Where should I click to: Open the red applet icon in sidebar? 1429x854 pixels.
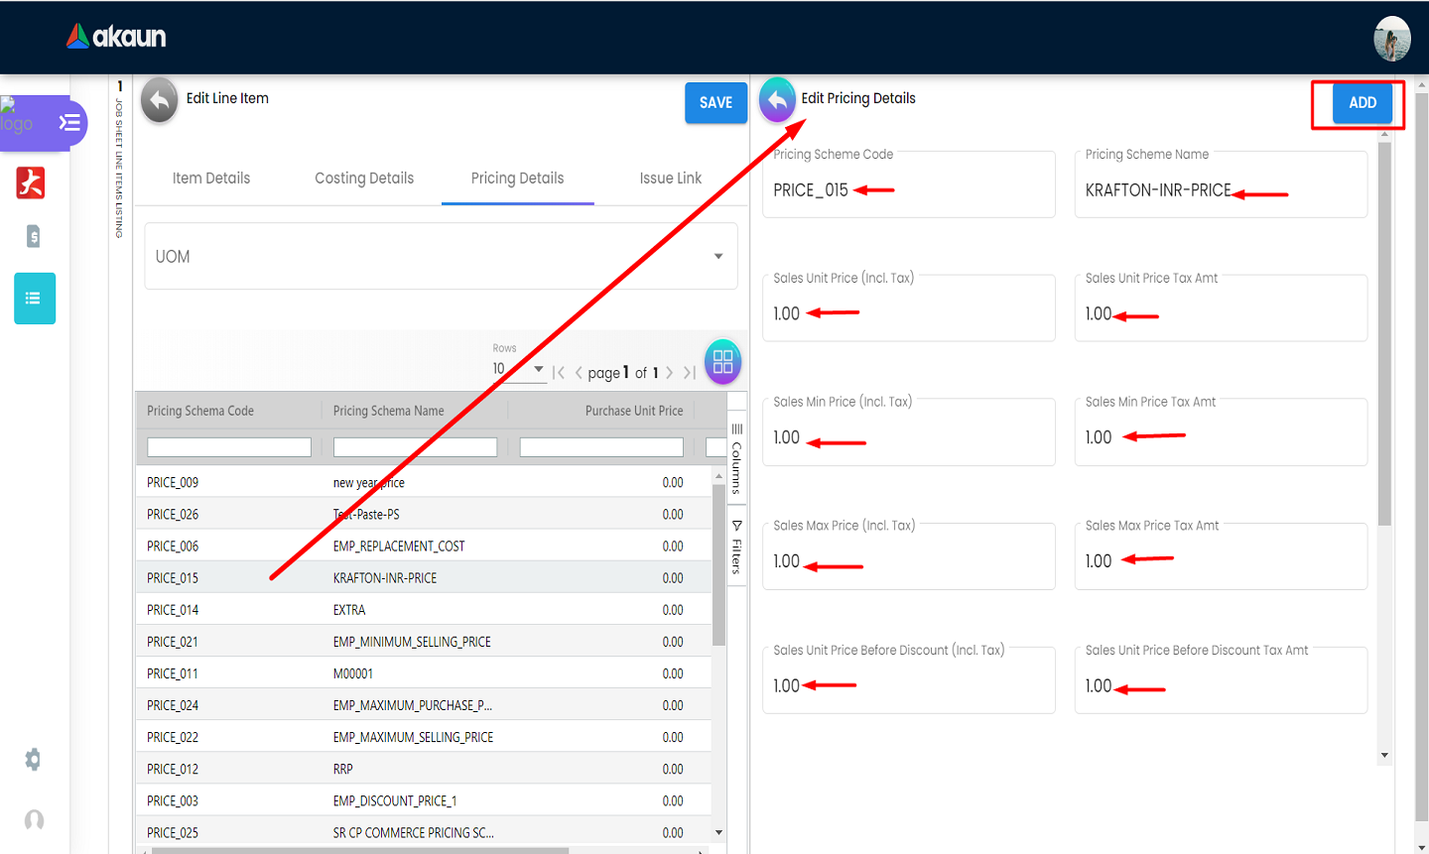click(x=31, y=183)
